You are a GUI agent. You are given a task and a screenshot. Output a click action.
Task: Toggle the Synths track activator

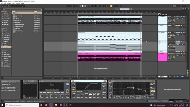[178, 26]
